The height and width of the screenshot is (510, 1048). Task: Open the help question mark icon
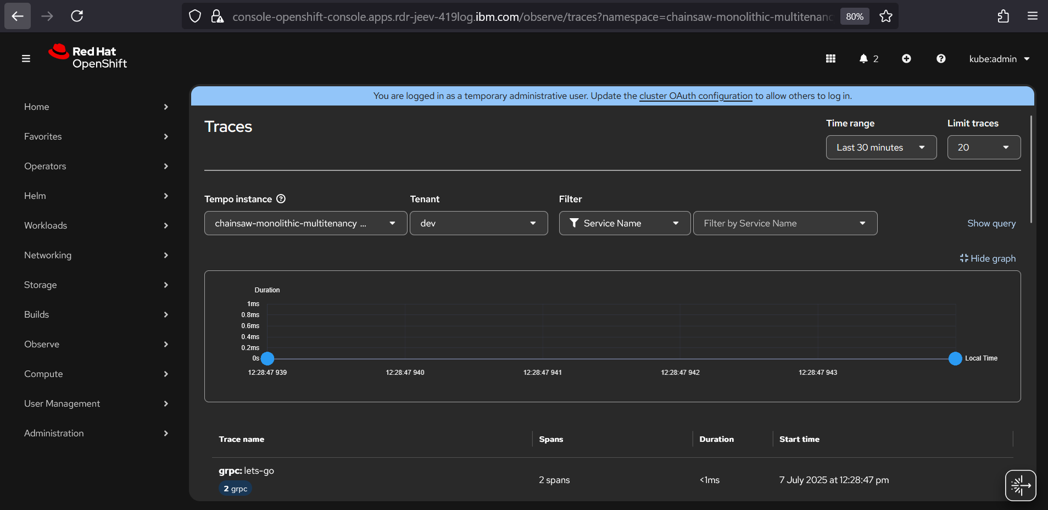(x=941, y=59)
